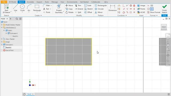Screen dimensions: 171x96
Task: Open the File menu
Action: point(4,2)
